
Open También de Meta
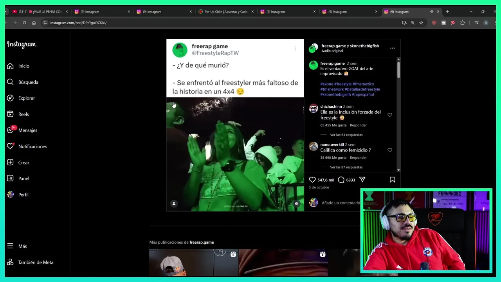30,262
